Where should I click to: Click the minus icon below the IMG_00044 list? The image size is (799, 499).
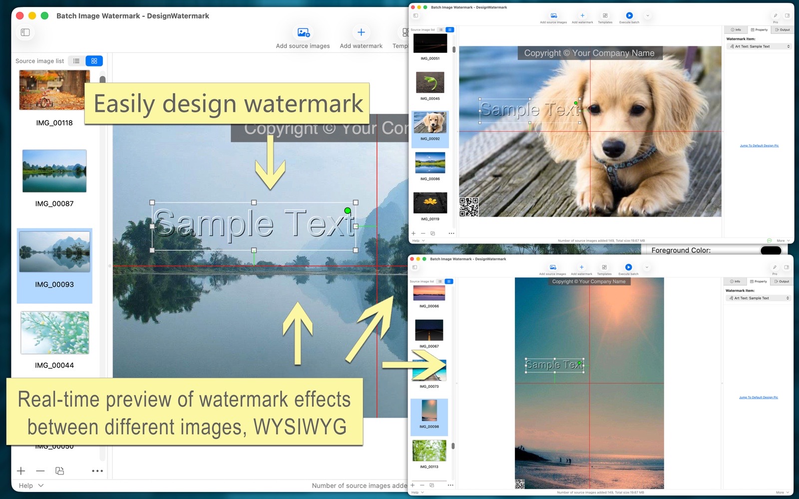(40, 471)
